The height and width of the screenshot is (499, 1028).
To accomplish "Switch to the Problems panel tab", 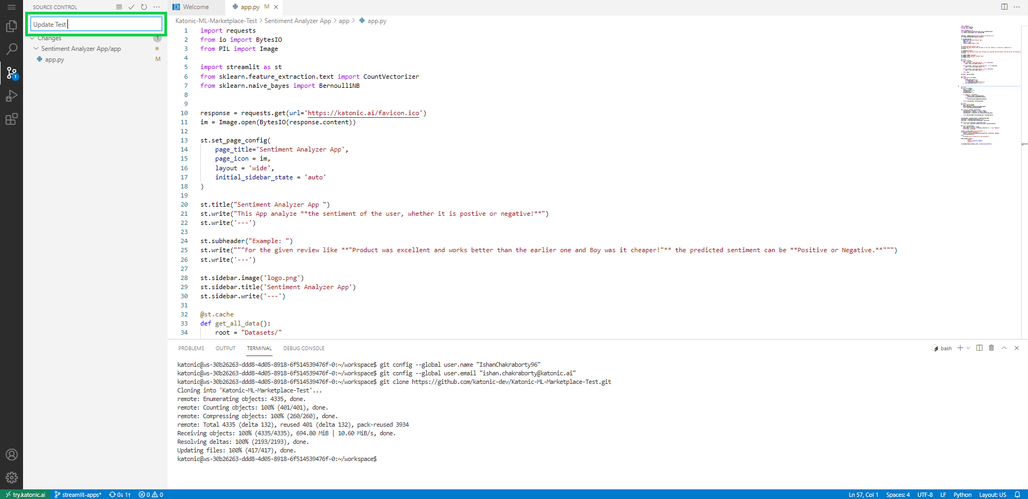I will 191,349.
